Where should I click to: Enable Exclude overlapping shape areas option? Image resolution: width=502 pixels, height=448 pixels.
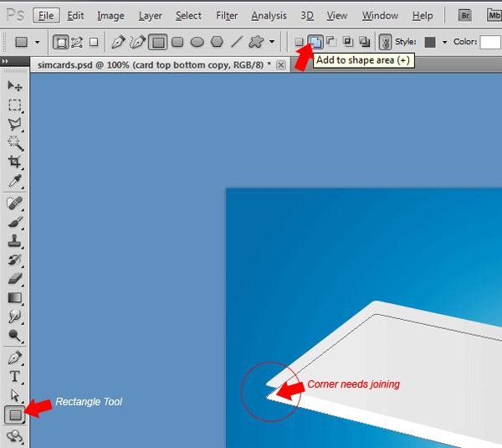[x=364, y=42]
